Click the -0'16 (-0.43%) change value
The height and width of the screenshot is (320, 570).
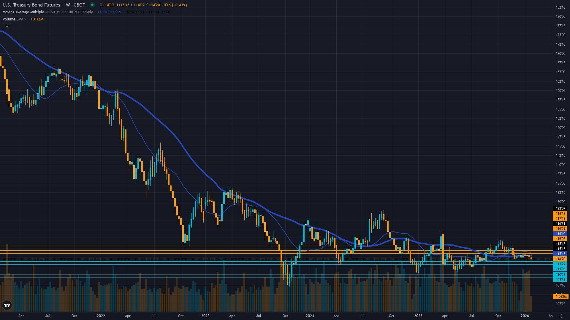[174, 5]
